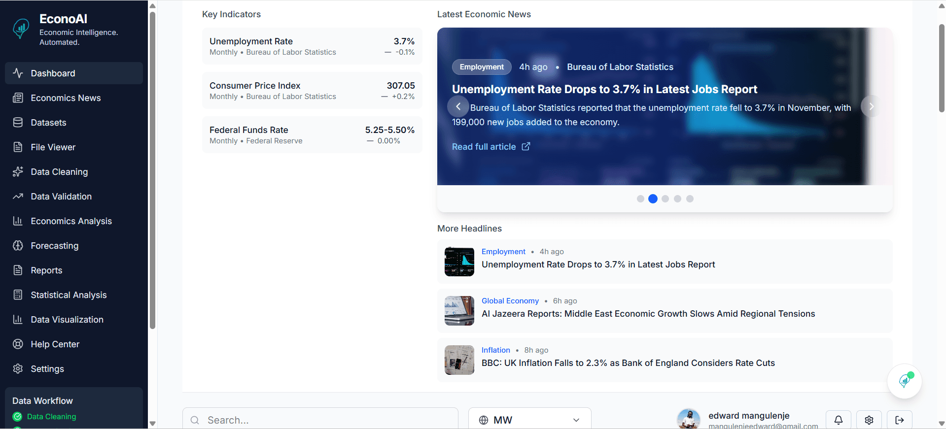Open Dashboard from the sidebar
Viewport: 946px width, 429px height.
click(74, 73)
